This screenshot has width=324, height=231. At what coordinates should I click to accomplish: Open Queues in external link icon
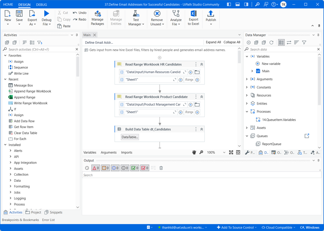(x=307, y=136)
